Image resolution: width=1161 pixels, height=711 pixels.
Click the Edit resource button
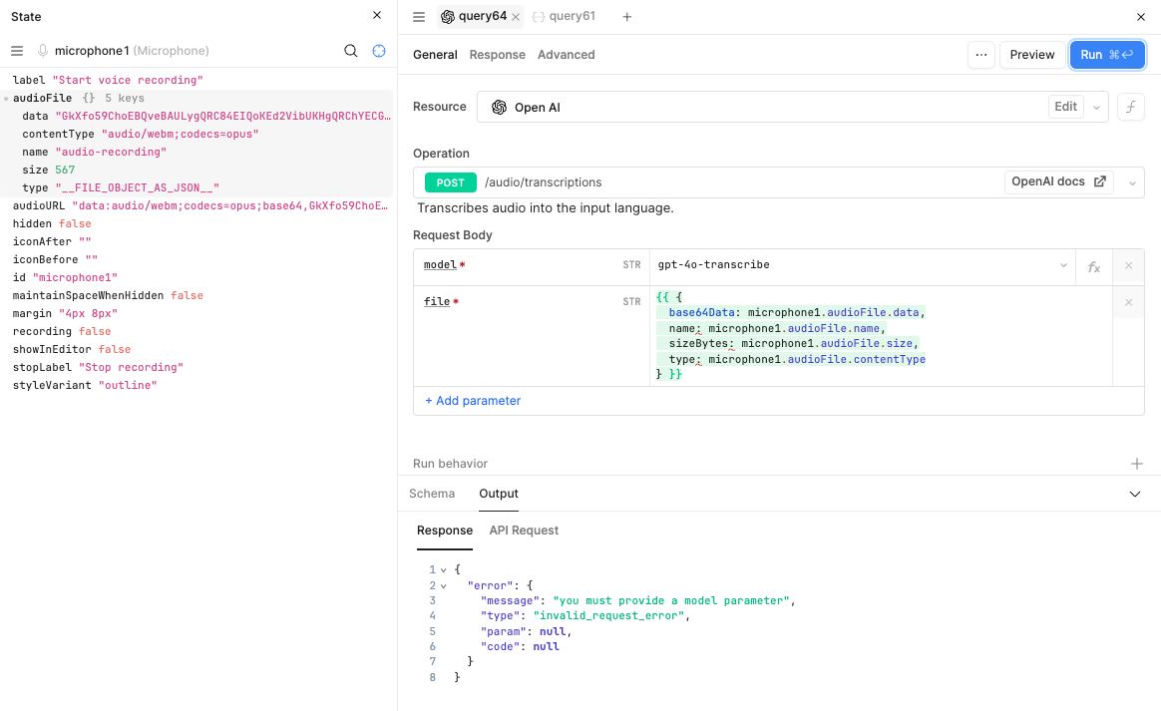pos(1065,107)
